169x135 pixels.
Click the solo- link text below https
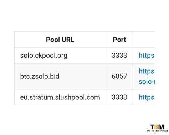pos(147,82)
